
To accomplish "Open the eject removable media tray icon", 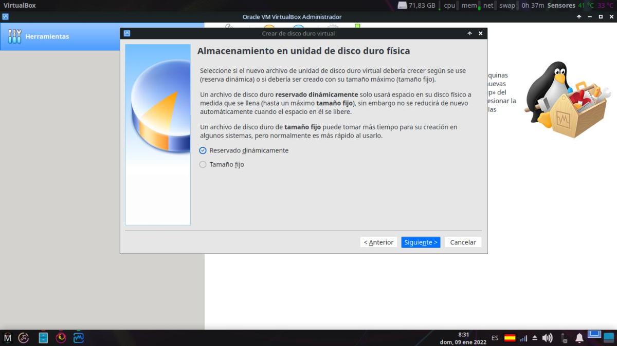I will tap(535, 338).
